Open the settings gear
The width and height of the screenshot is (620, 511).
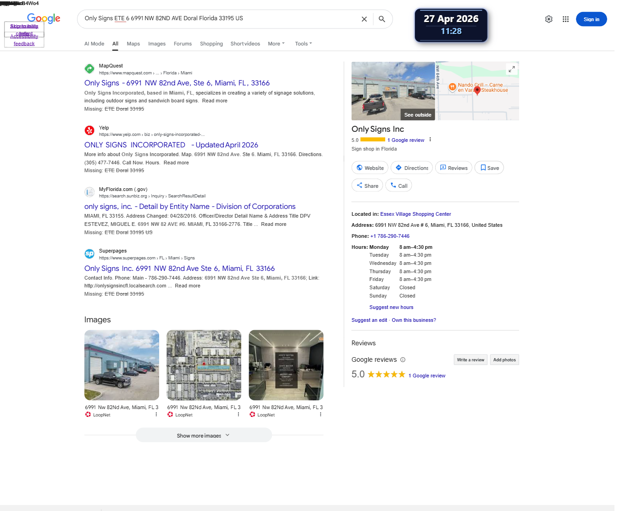coord(548,19)
